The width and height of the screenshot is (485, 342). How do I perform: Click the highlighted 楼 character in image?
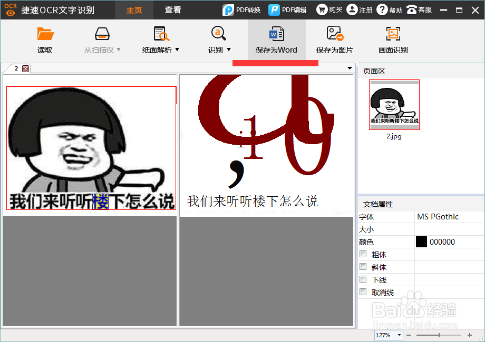(x=101, y=202)
